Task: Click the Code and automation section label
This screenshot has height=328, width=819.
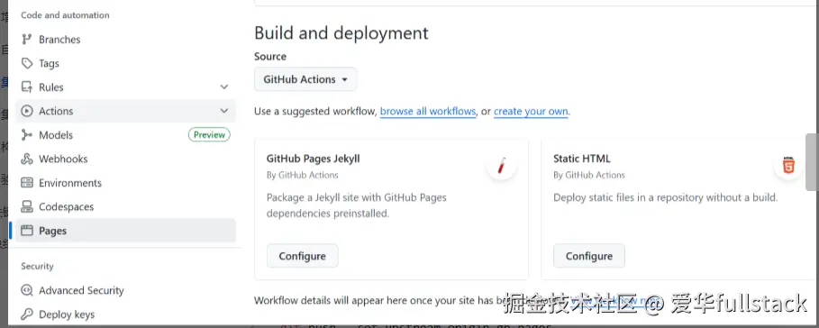Action: 65,15
